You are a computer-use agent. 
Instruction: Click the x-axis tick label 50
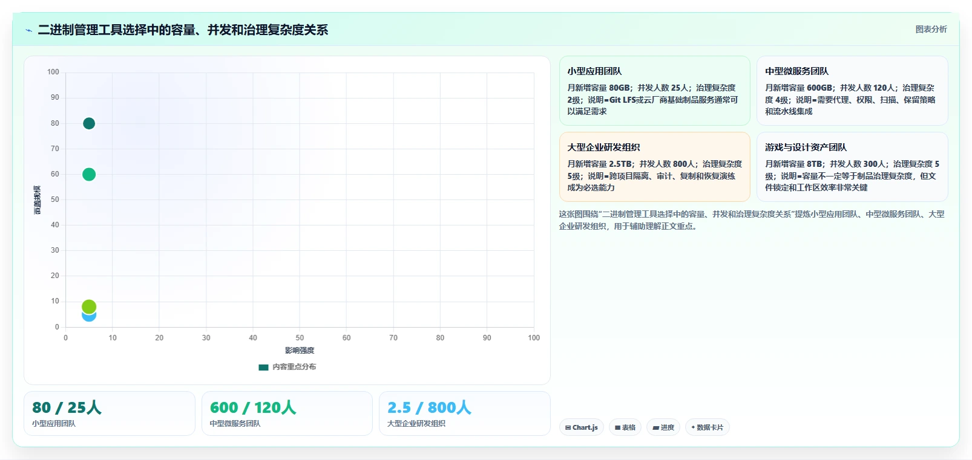pyautogui.click(x=300, y=338)
